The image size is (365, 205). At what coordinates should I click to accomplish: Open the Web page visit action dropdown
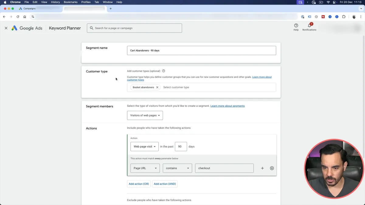pos(144,146)
